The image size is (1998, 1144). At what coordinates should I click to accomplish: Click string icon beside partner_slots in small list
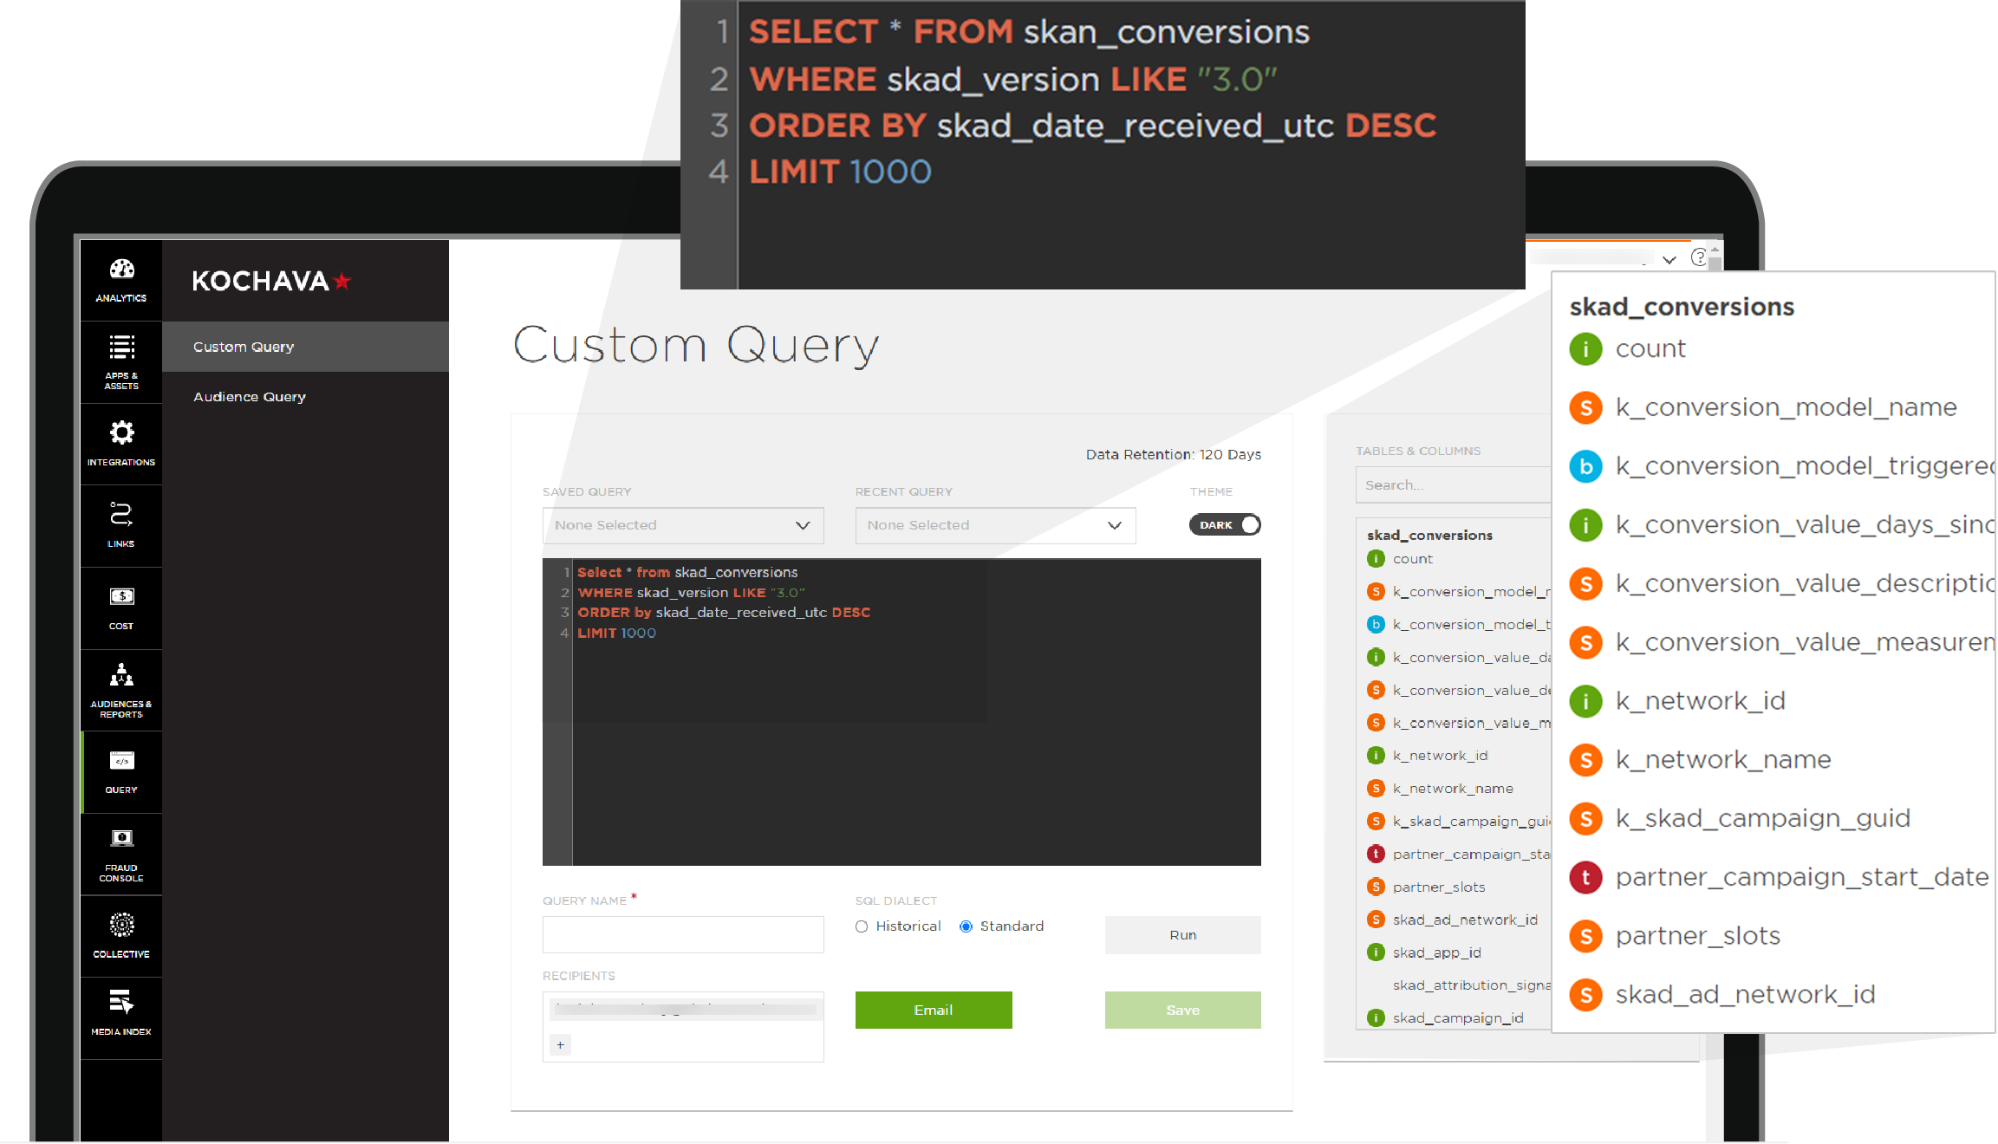click(x=1376, y=887)
